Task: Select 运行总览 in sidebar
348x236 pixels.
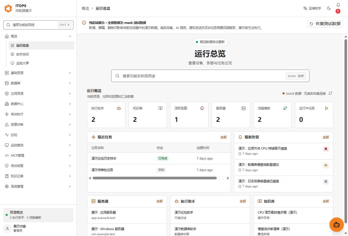Action: coord(41,45)
